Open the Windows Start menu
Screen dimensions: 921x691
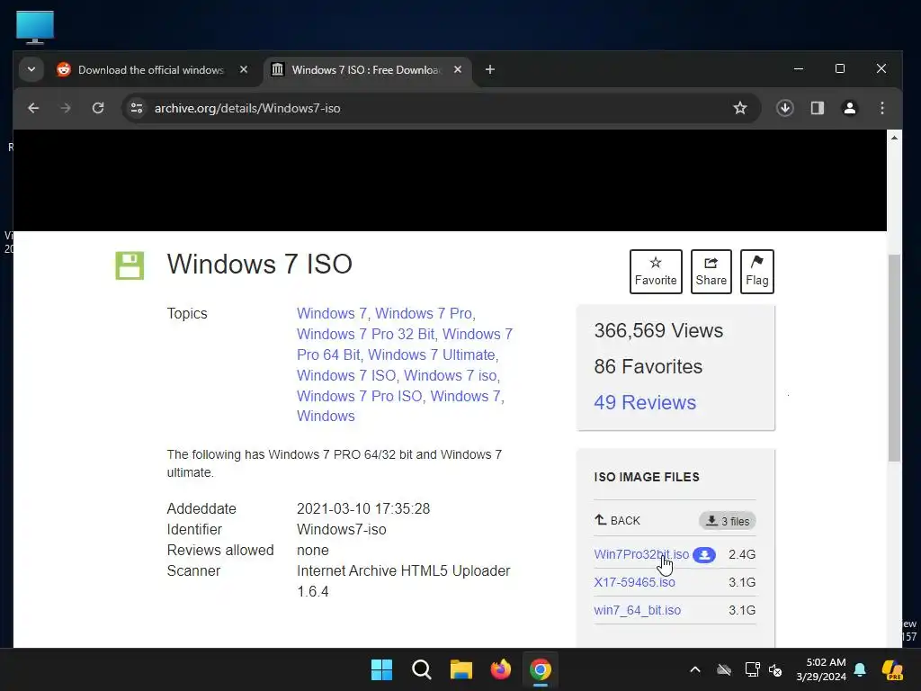tap(381, 669)
